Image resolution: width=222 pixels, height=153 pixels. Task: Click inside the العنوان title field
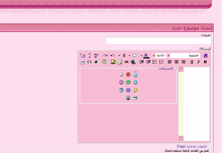coord(158,41)
